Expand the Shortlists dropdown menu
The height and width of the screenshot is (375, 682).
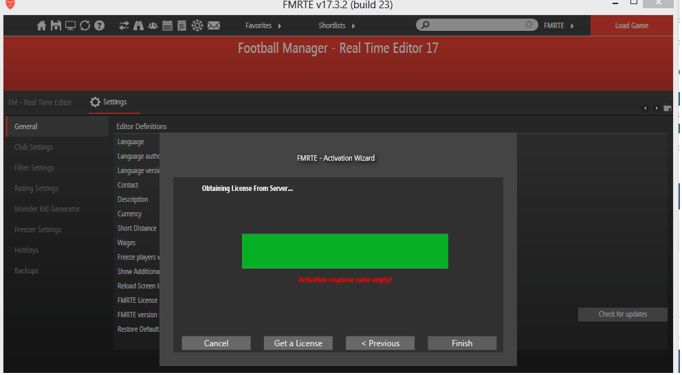click(x=337, y=25)
